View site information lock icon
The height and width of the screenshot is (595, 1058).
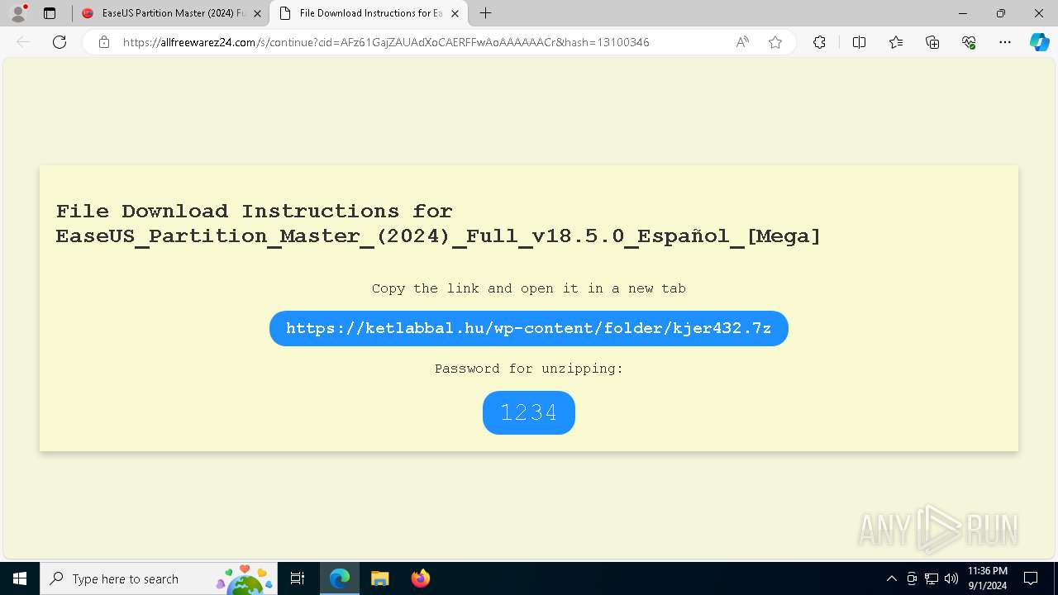click(104, 42)
